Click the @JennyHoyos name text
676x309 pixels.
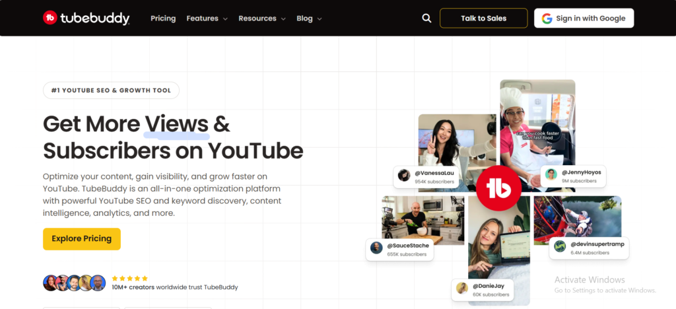[581, 172]
